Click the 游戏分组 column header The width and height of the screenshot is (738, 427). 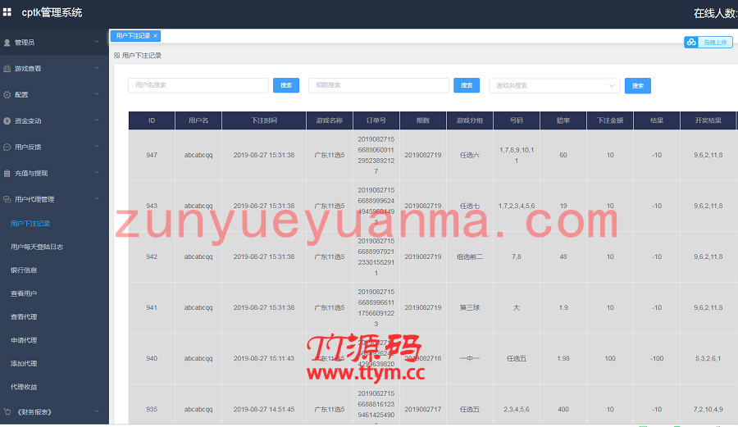coord(470,120)
